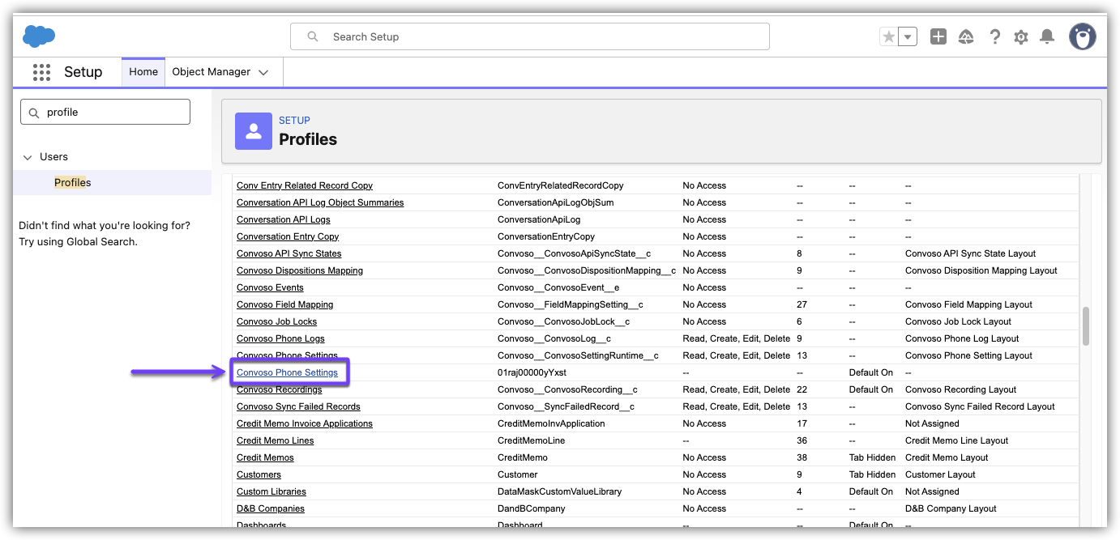Viewport: 1120px width, 540px height.
Task: Click the favorites star icon
Action: click(x=889, y=36)
